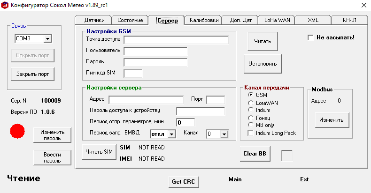Toggle the Iridium Long Pack checkbox
Viewport: 371px width, 193px height.
pyautogui.click(x=250, y=133)
